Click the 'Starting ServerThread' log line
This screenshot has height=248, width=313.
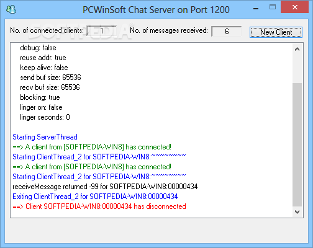45,137
